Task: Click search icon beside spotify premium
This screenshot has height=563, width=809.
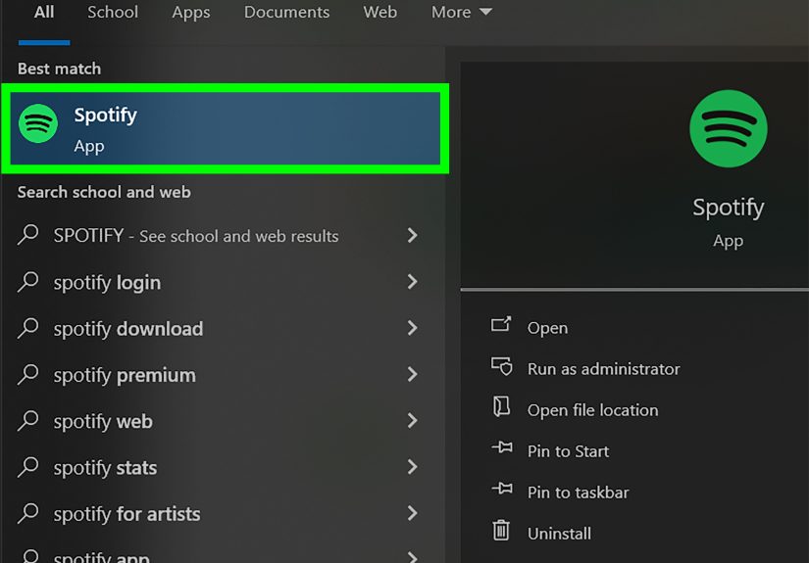Action: (x=27, y=374)
